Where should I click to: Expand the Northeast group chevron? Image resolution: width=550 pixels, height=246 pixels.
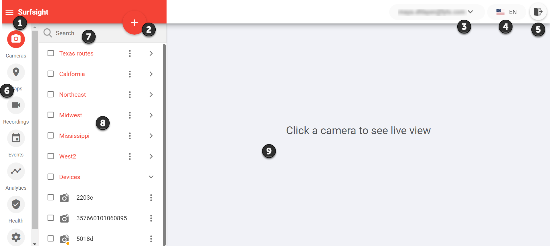pos(151,95)
